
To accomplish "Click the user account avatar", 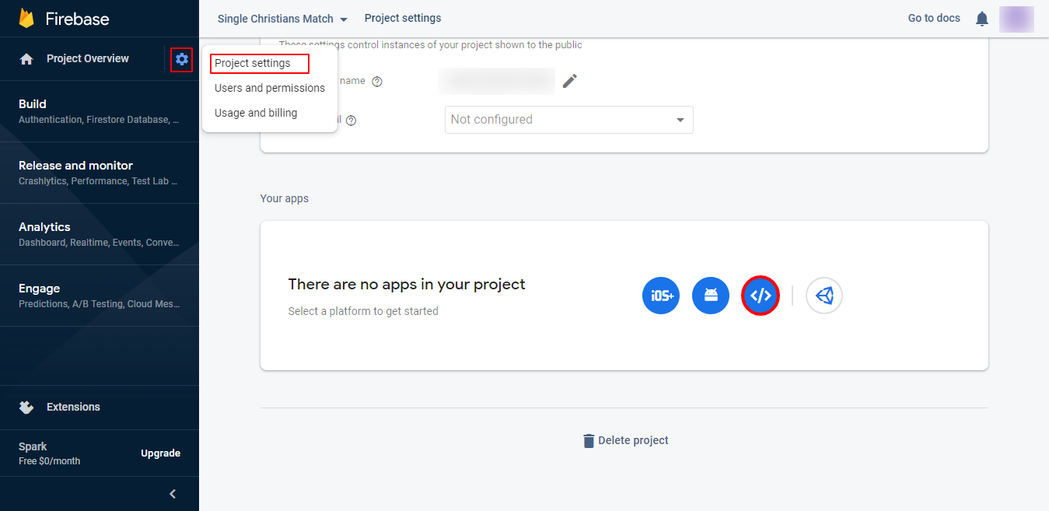I will [1016, 19].
